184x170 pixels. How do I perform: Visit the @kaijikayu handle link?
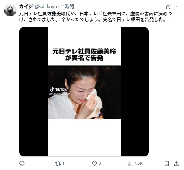[45, 7]
